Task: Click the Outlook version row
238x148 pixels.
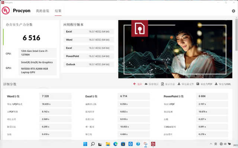Action: (x=89, y=64)
